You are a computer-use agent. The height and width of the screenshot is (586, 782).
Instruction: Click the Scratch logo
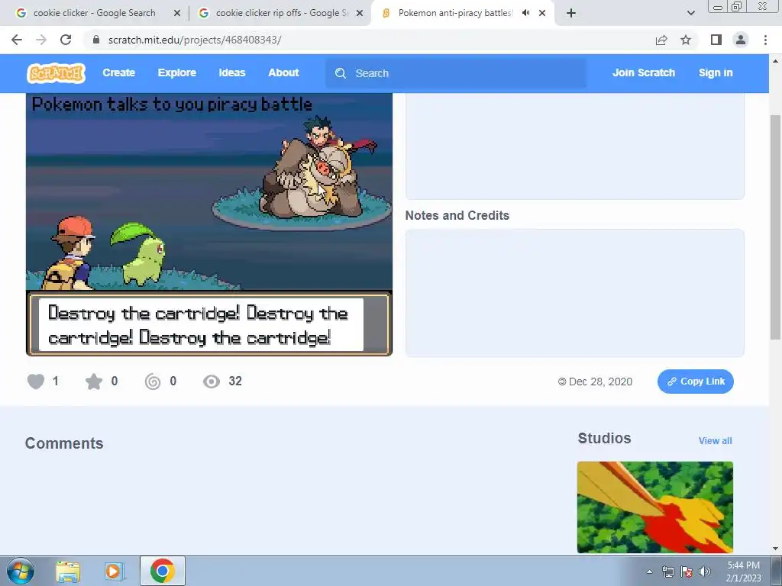coord(56,72)
